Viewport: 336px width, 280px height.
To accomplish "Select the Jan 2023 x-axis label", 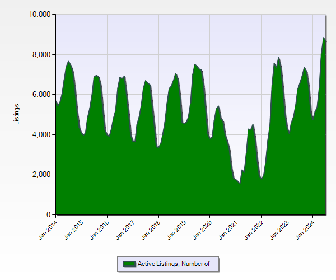I will 279,230.
